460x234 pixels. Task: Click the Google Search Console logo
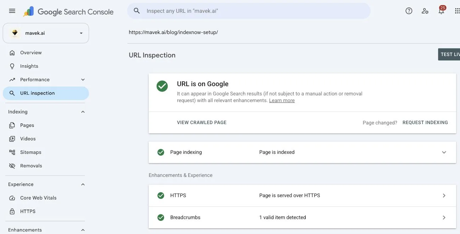click(68, 11)
